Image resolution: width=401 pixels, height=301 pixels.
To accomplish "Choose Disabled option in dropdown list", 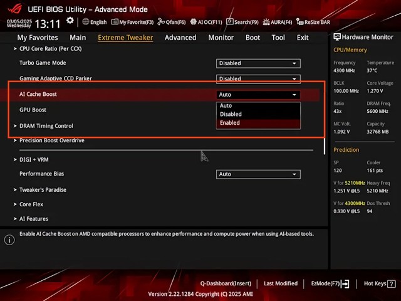I will (258, 114).
